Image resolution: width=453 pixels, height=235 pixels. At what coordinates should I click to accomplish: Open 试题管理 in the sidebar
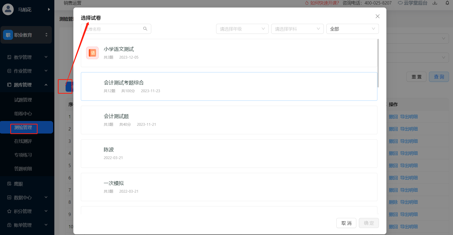[x=23, y=100]
